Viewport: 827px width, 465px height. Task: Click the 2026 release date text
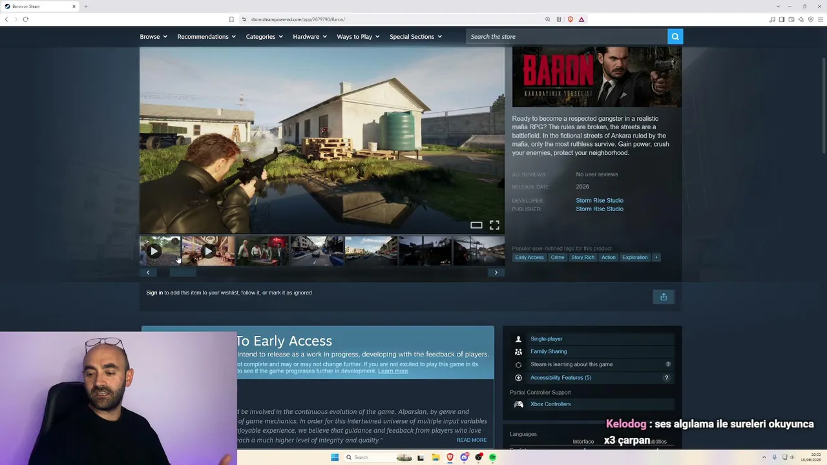coord(582,187)
